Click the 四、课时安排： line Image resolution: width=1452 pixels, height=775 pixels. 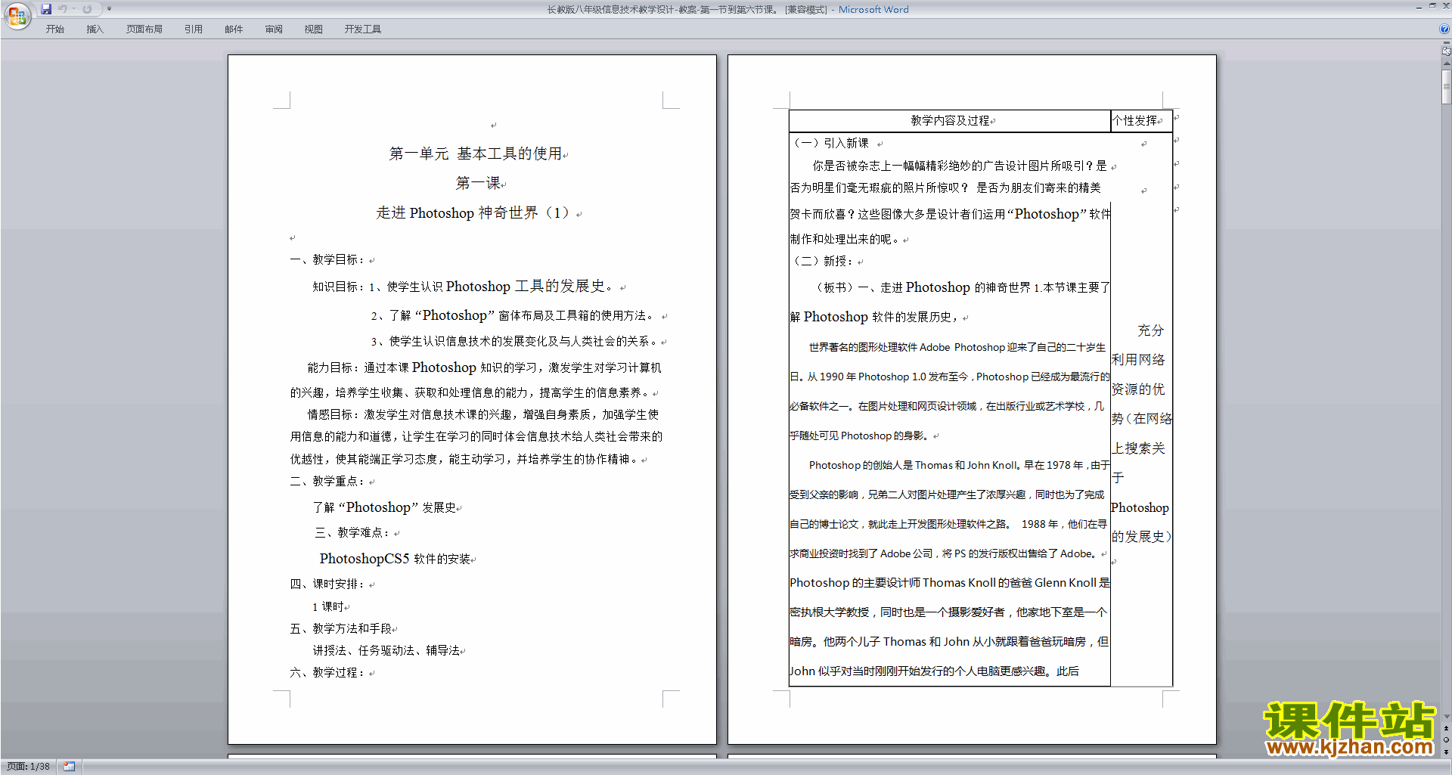(x=327, y=584)
